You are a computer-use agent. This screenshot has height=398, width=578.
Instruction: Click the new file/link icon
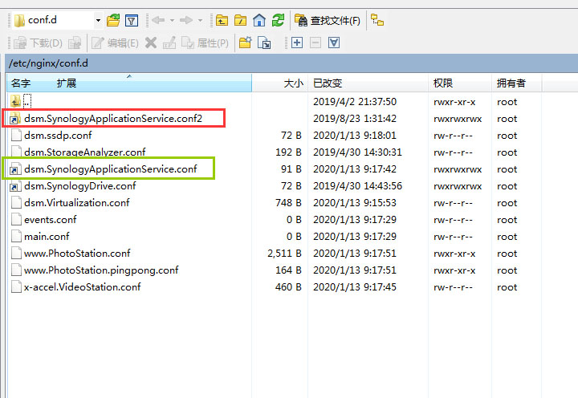tap(264, 43)
